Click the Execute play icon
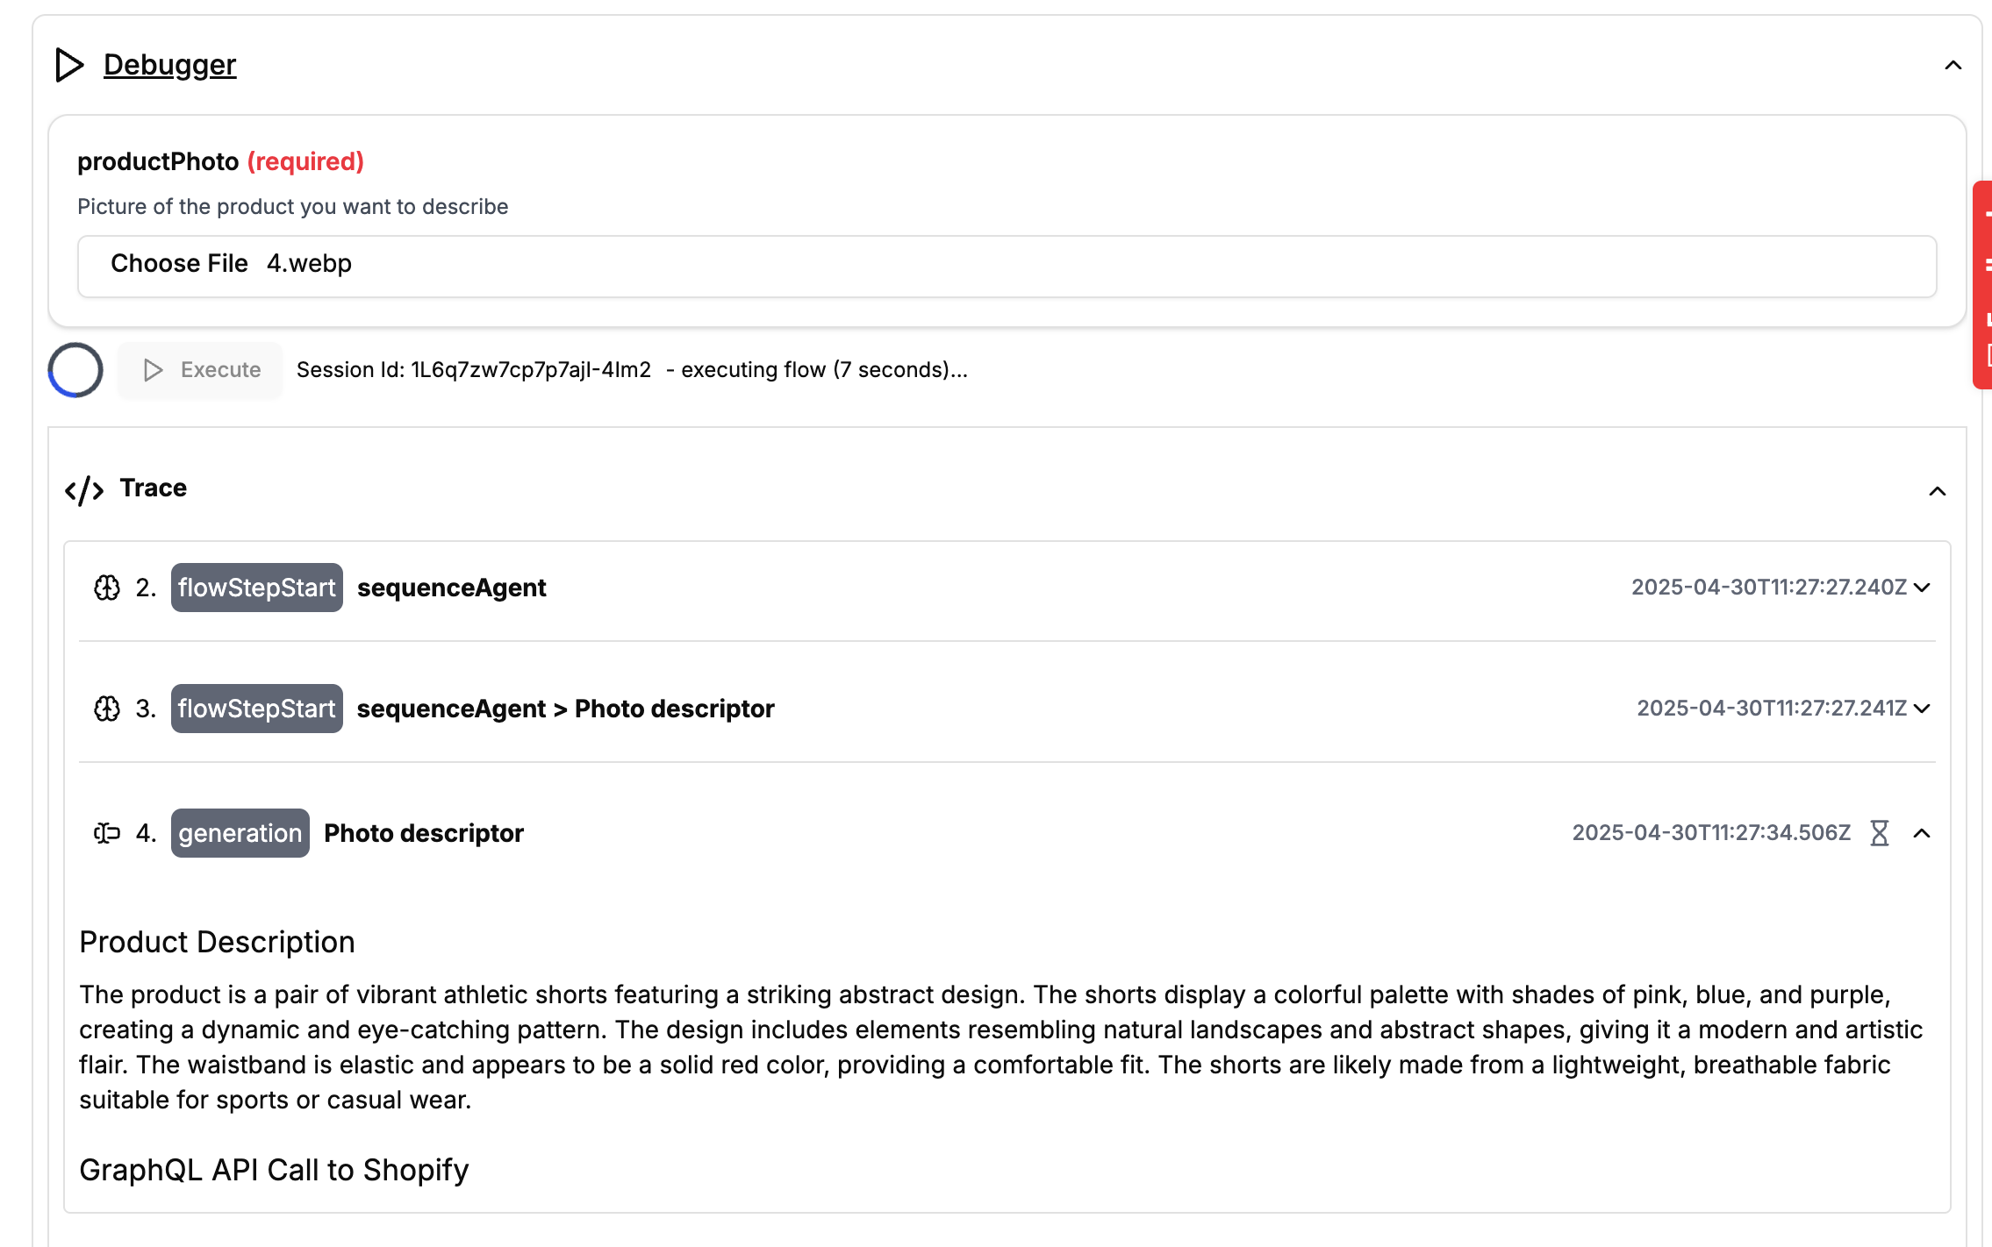This screenshot has width=1992, height=1247. [x=153, y=370]
